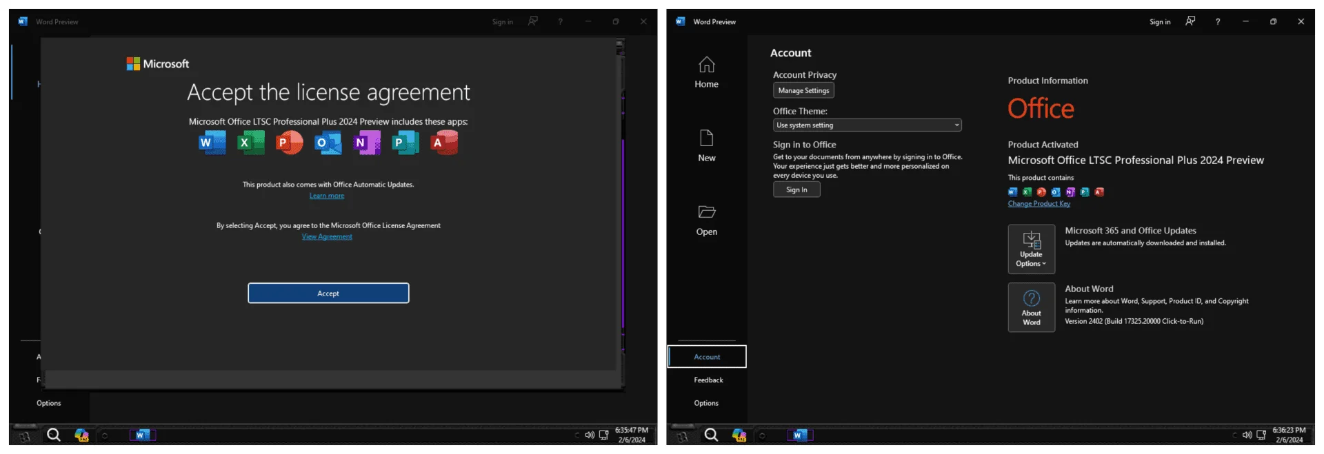This screenshot has width=1324, height=454.
Task: Go to Home in the Account window sidebar
Action: click(x=707, y=72)
